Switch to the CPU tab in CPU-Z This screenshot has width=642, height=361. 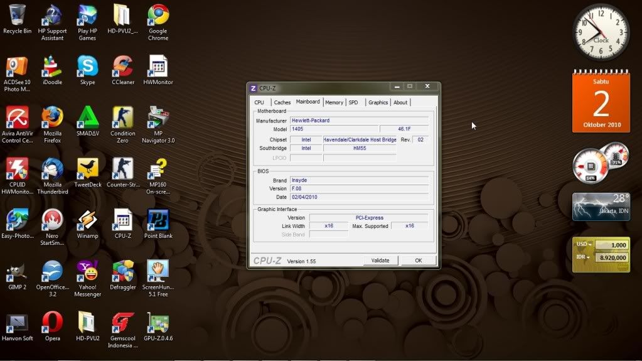[259, 102]
